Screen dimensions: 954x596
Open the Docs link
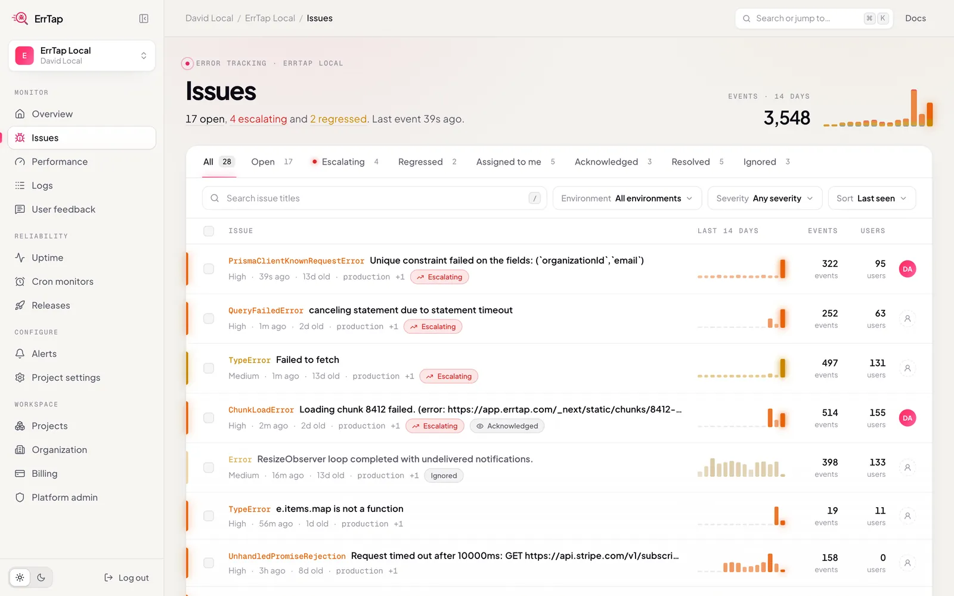pos(915,18)
